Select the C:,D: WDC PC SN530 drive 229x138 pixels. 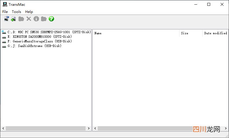coord(46,32)
